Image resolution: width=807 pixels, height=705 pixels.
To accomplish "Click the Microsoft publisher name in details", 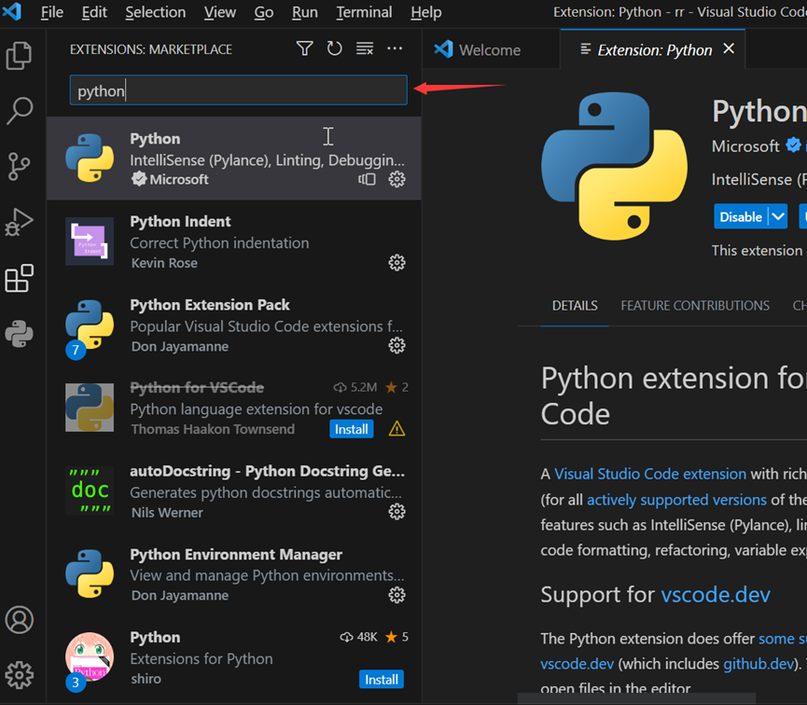I will point(745,146).
